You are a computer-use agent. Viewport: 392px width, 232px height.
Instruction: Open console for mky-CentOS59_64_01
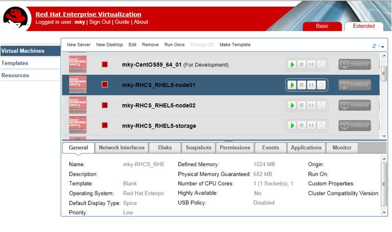[x=355, y=64]
